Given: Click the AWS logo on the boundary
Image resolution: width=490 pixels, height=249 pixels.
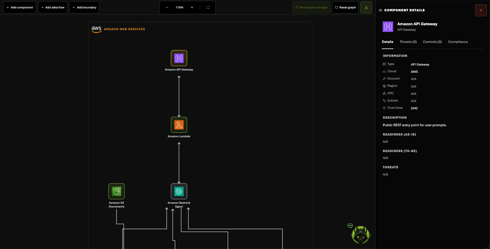Looking at the screenshot, I should click(x=96, y=29).
